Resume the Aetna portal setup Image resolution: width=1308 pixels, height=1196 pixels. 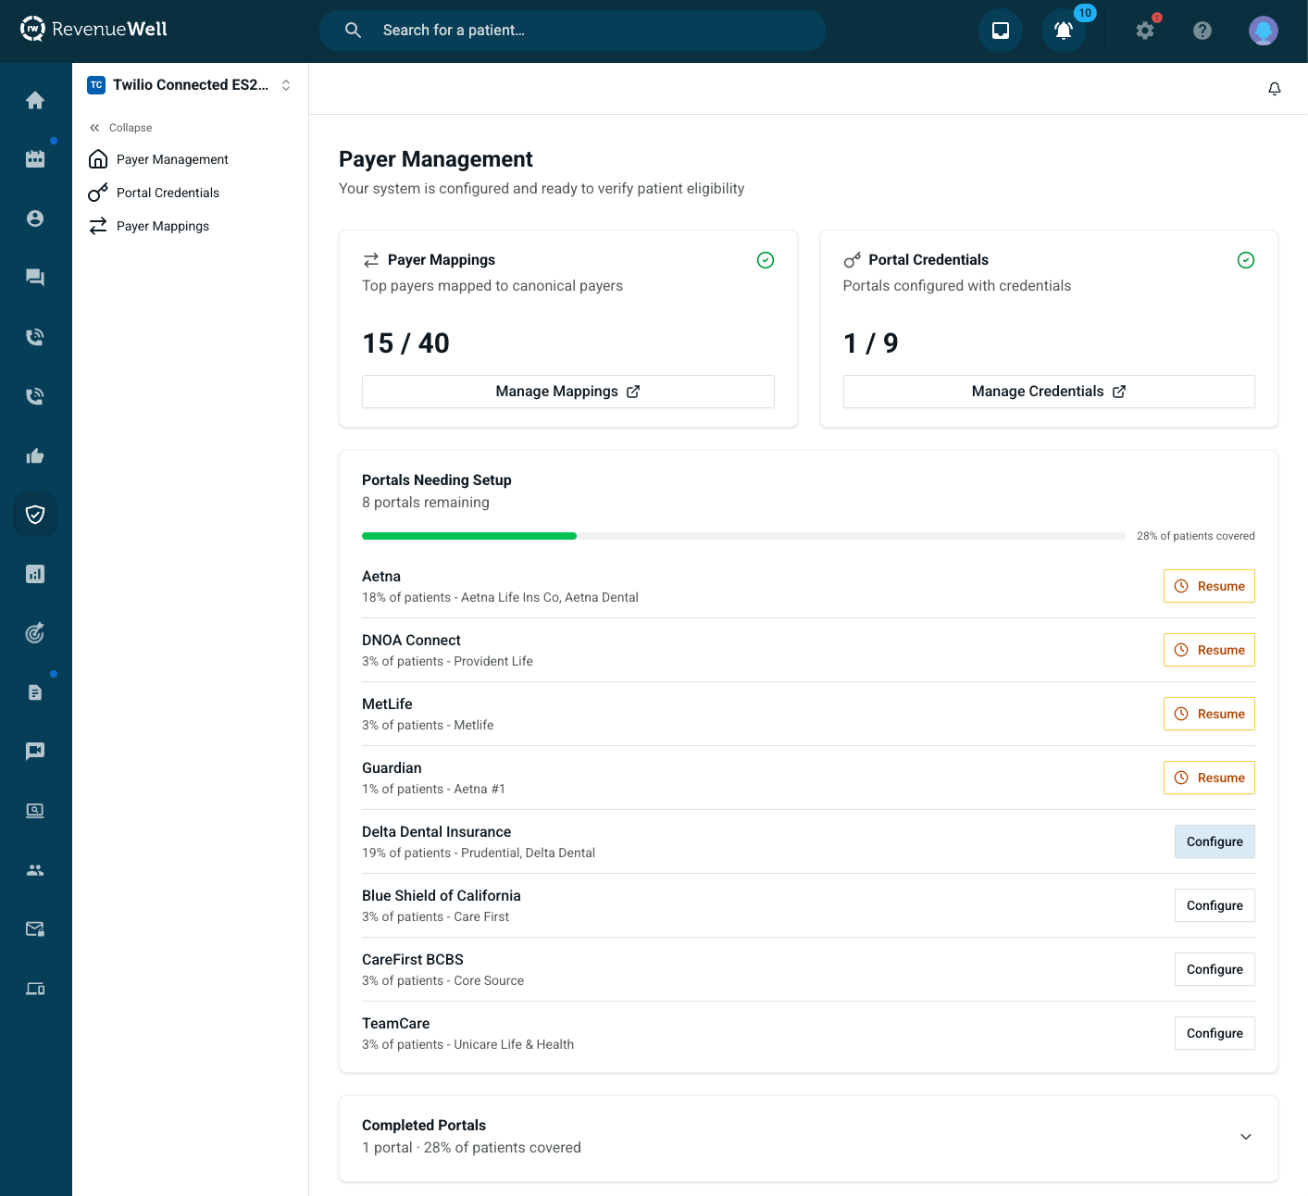[x=1209, y=586]
